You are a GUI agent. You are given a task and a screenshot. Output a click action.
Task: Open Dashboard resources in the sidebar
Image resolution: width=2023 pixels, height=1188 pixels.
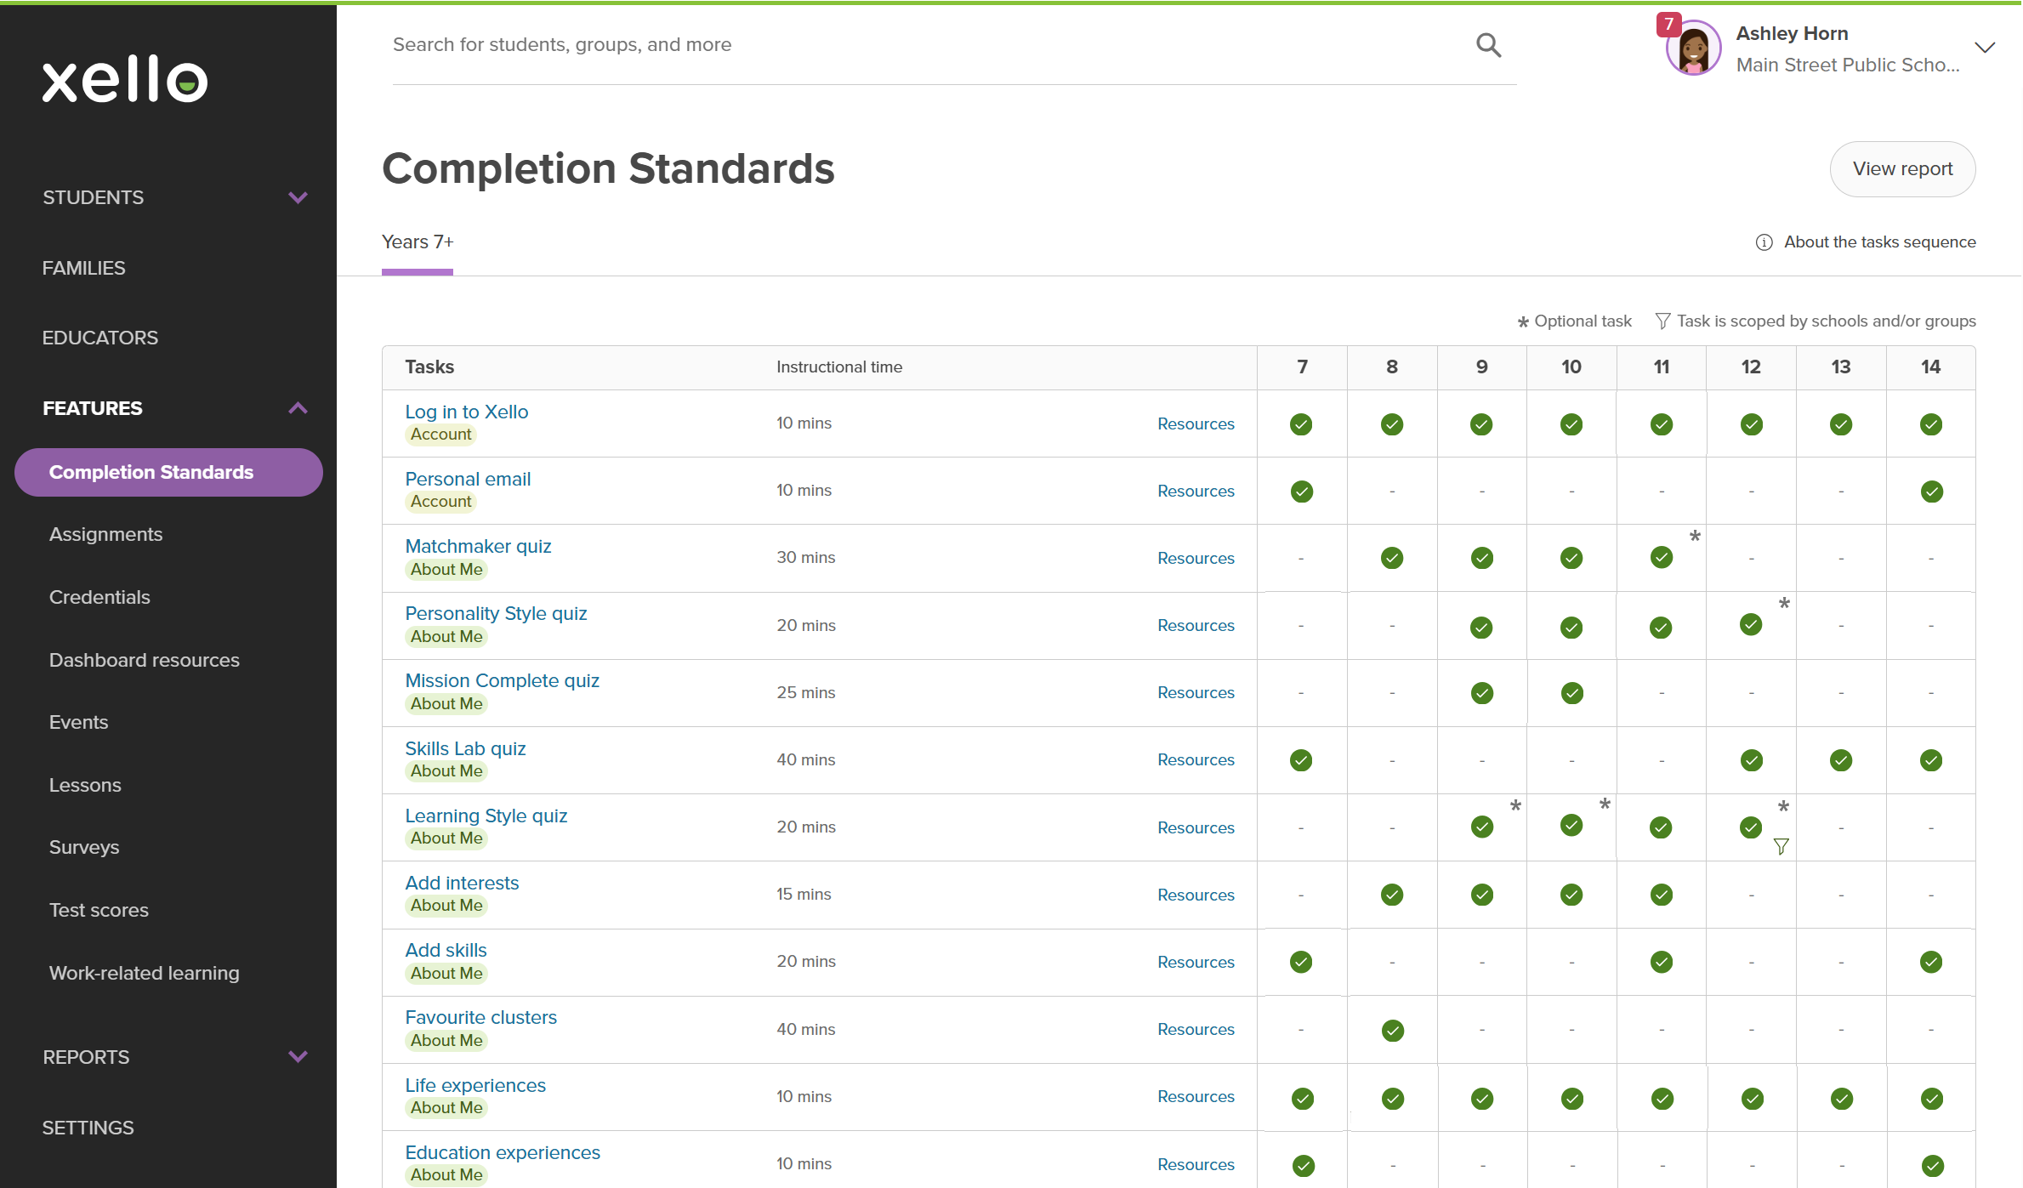click(x=144, y=660)
